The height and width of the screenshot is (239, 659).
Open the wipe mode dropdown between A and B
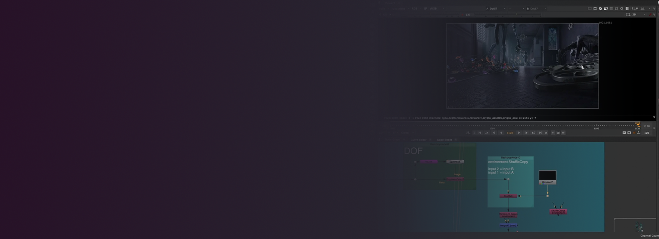[516, 8]
